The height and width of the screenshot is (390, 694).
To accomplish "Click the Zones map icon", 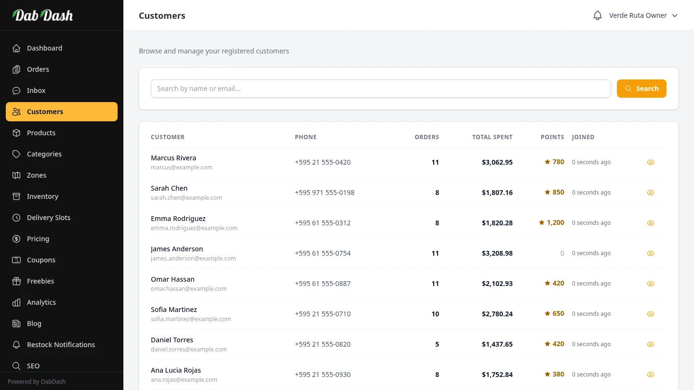I will pyautogui.click(x=16, y=175).
